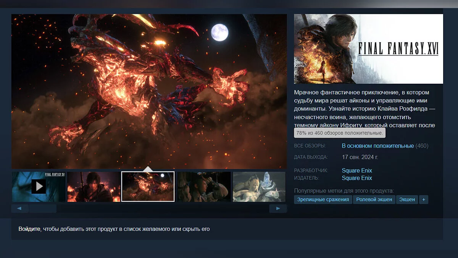Open the Square Enix developer link
Screen dimensions: 458x258
(357, 170)
